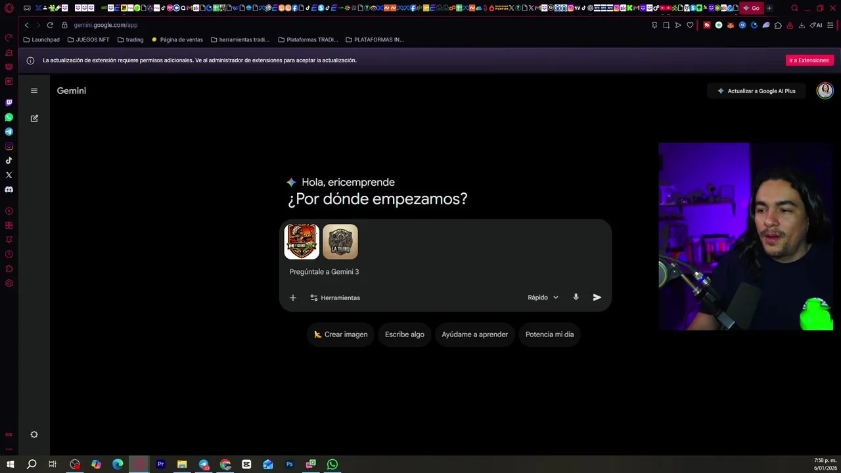841x473 pixels.
Task: Open the MetaMask fox extension
Action: pos(731,25)
